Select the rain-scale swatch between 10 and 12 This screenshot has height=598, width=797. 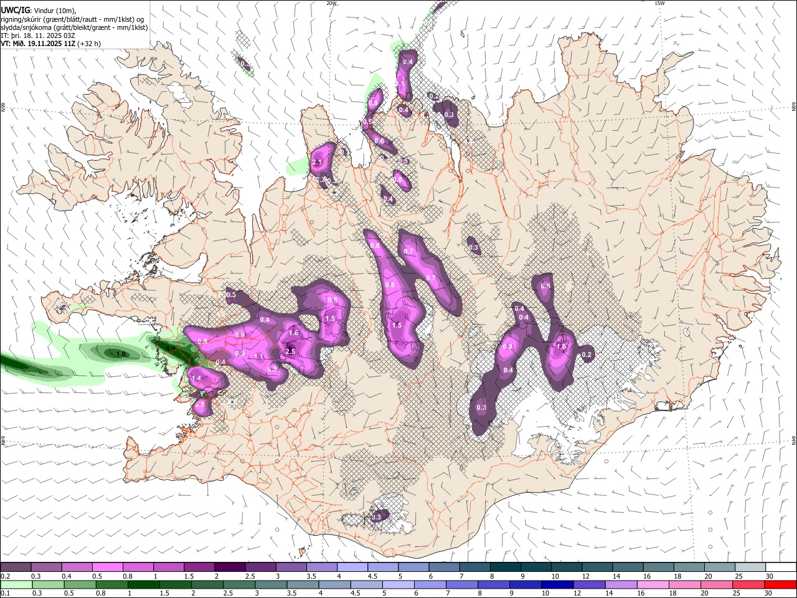(x=557, y=585)
